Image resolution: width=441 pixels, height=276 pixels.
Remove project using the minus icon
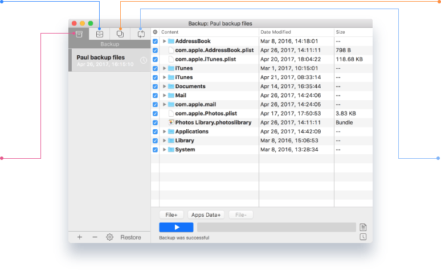coord(95,237)
